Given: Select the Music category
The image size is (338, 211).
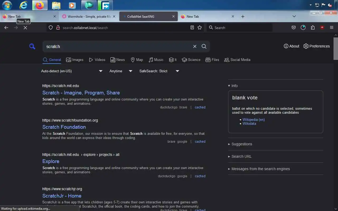Looking at the screenshot, I should click(156, 60).
